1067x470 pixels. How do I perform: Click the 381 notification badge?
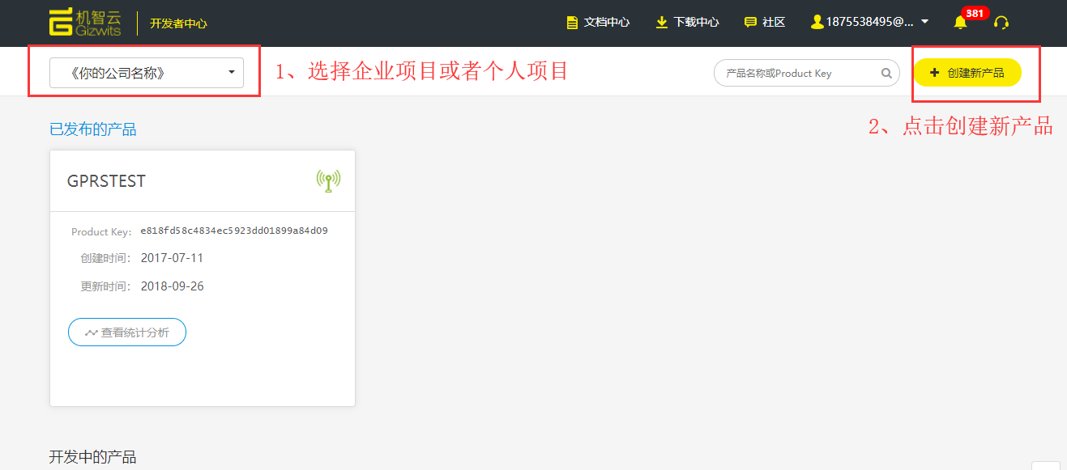click(975, 13)
